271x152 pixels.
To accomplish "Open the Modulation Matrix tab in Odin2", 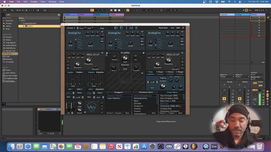I will (146, 92).
